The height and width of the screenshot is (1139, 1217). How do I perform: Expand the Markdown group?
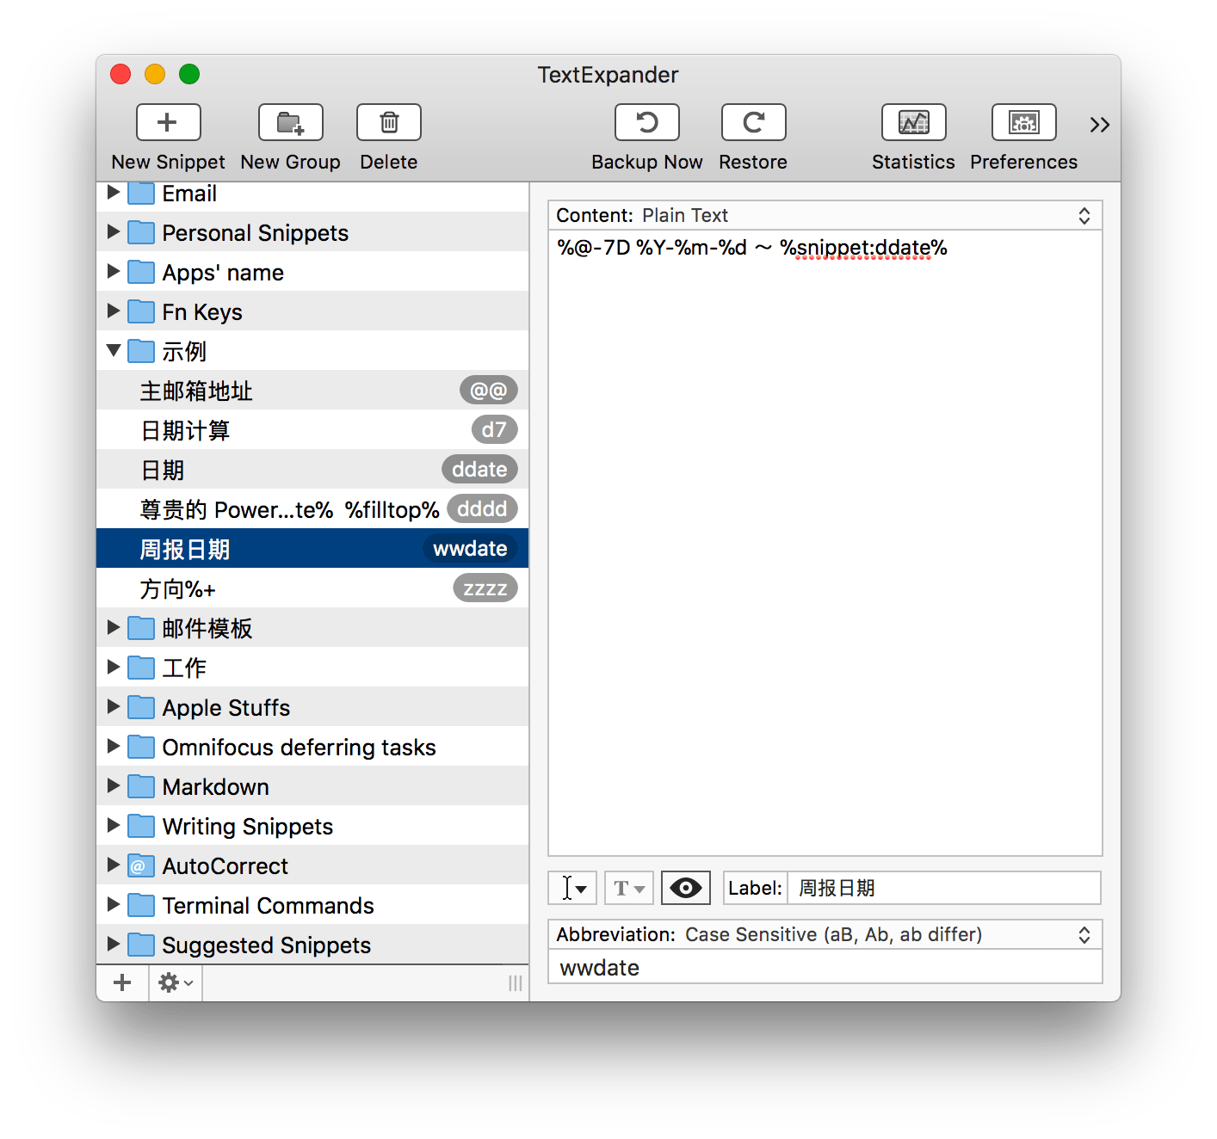(114, 785)
